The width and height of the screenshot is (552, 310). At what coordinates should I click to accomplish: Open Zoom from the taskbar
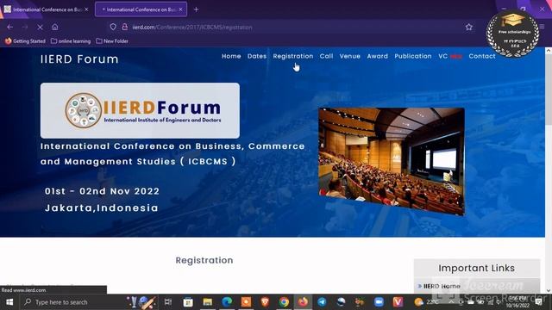coord(379,302)
